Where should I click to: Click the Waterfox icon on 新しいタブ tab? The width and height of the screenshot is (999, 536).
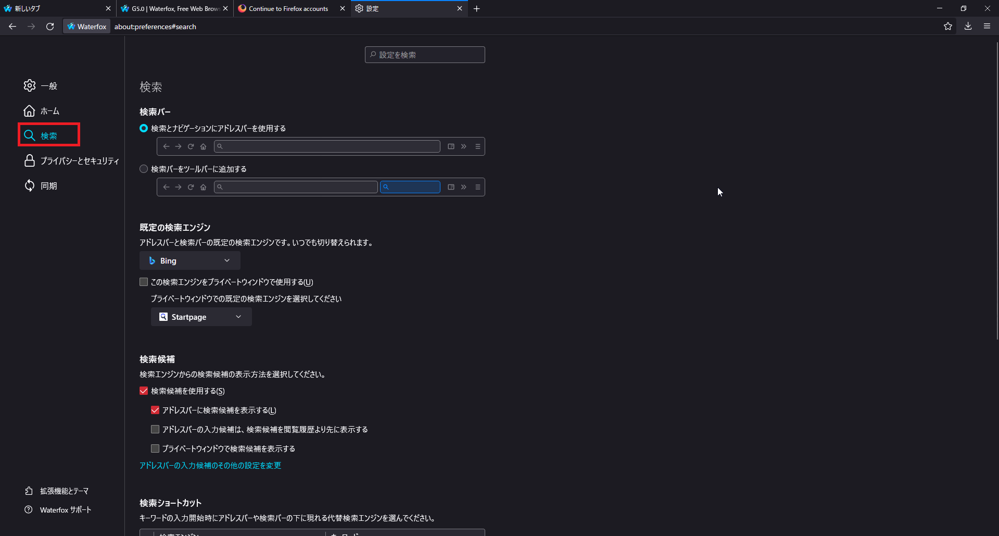click(8, 9)
